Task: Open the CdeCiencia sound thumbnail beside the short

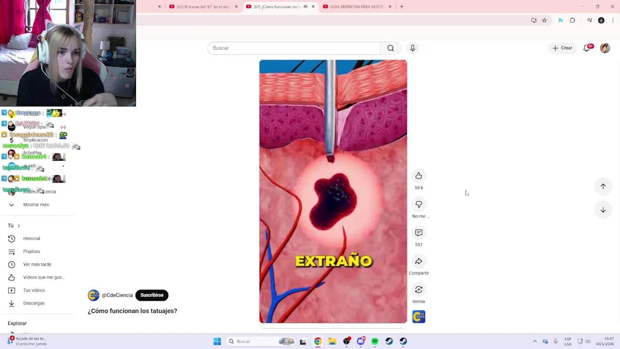Action: [418, 317]
